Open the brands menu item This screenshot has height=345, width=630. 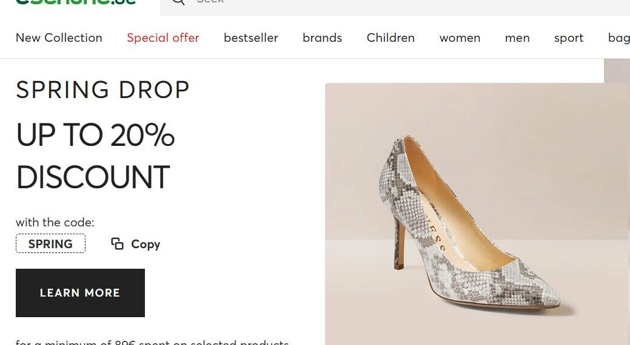(x=322, y=38)
